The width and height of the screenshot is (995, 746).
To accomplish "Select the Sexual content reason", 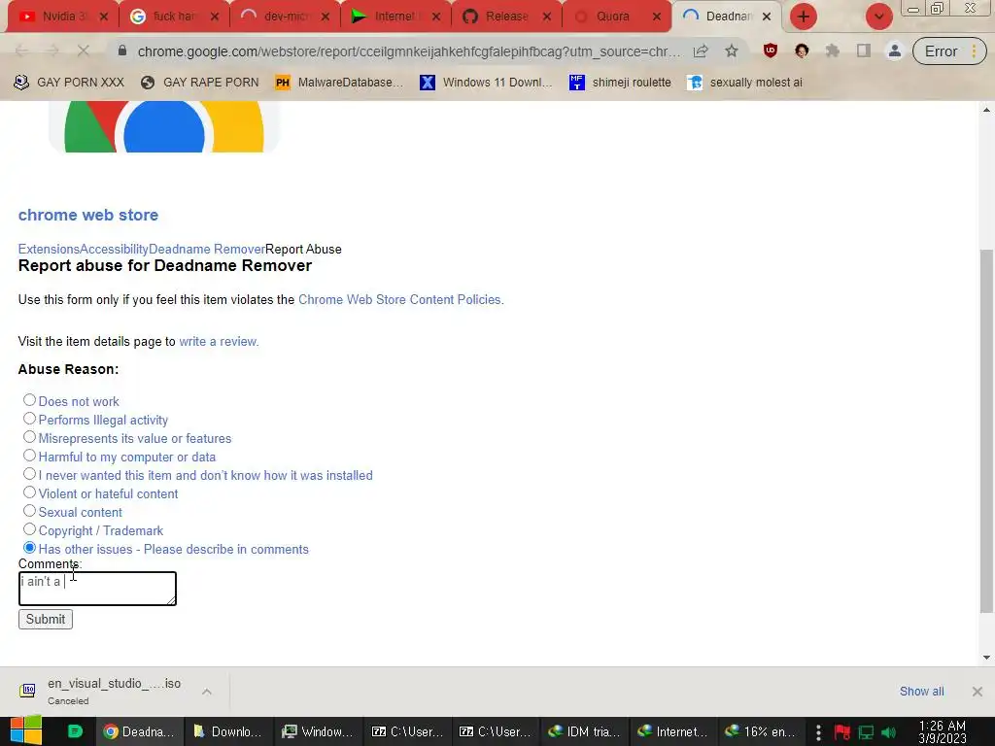I will coord(29,510).
